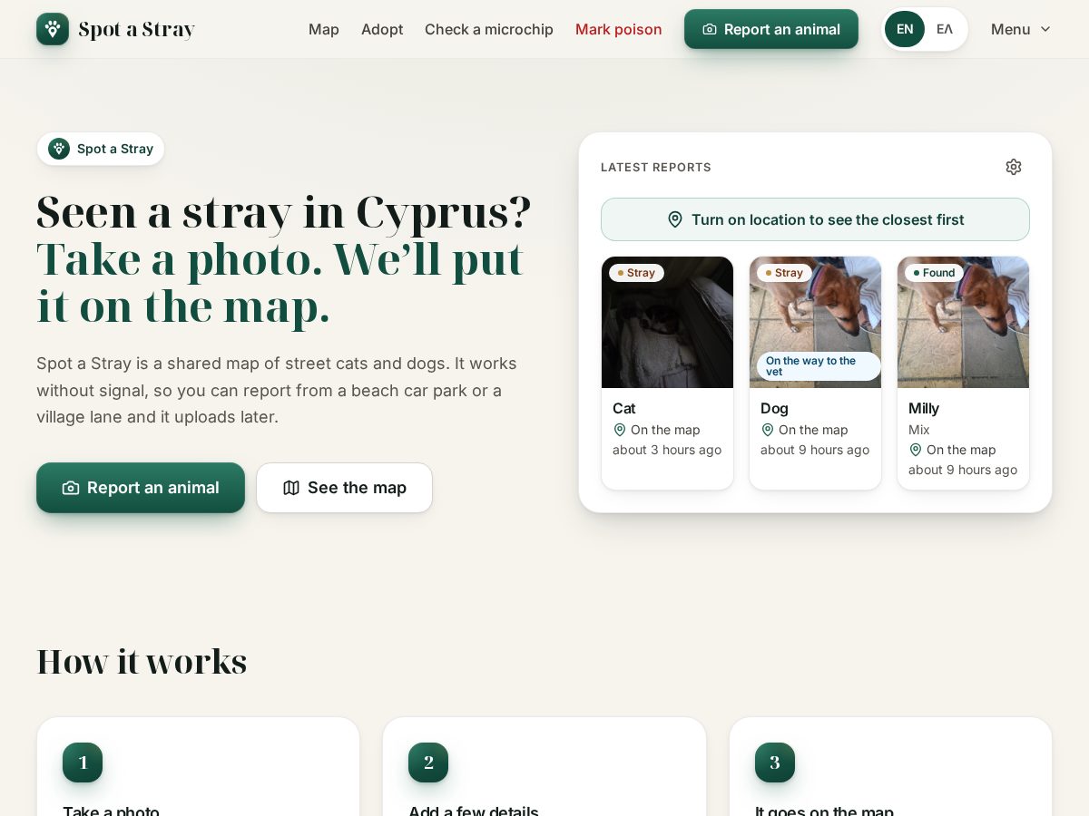Click the hero Report an animal button

coord(141,488)
